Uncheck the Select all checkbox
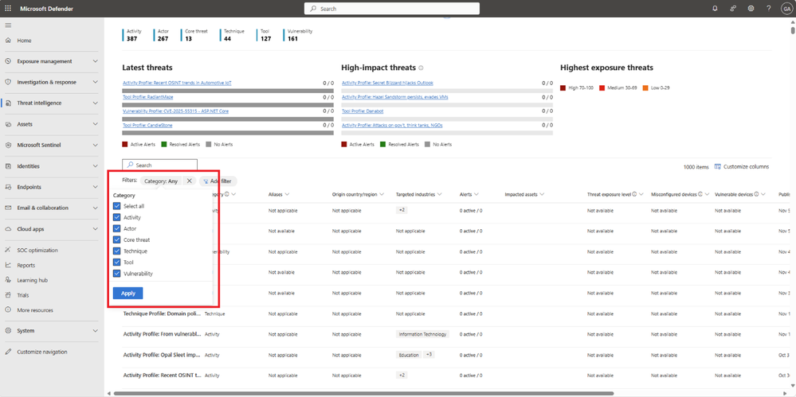Image resolution: width=796 pixels, height=397 pixels. pos(117,206)
